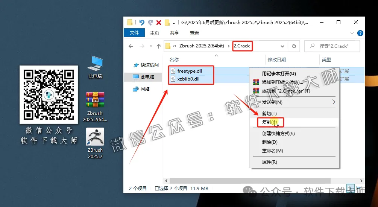Select the 此电脑 desktop icon
The image size is (378, 207).
coord(95,67)
